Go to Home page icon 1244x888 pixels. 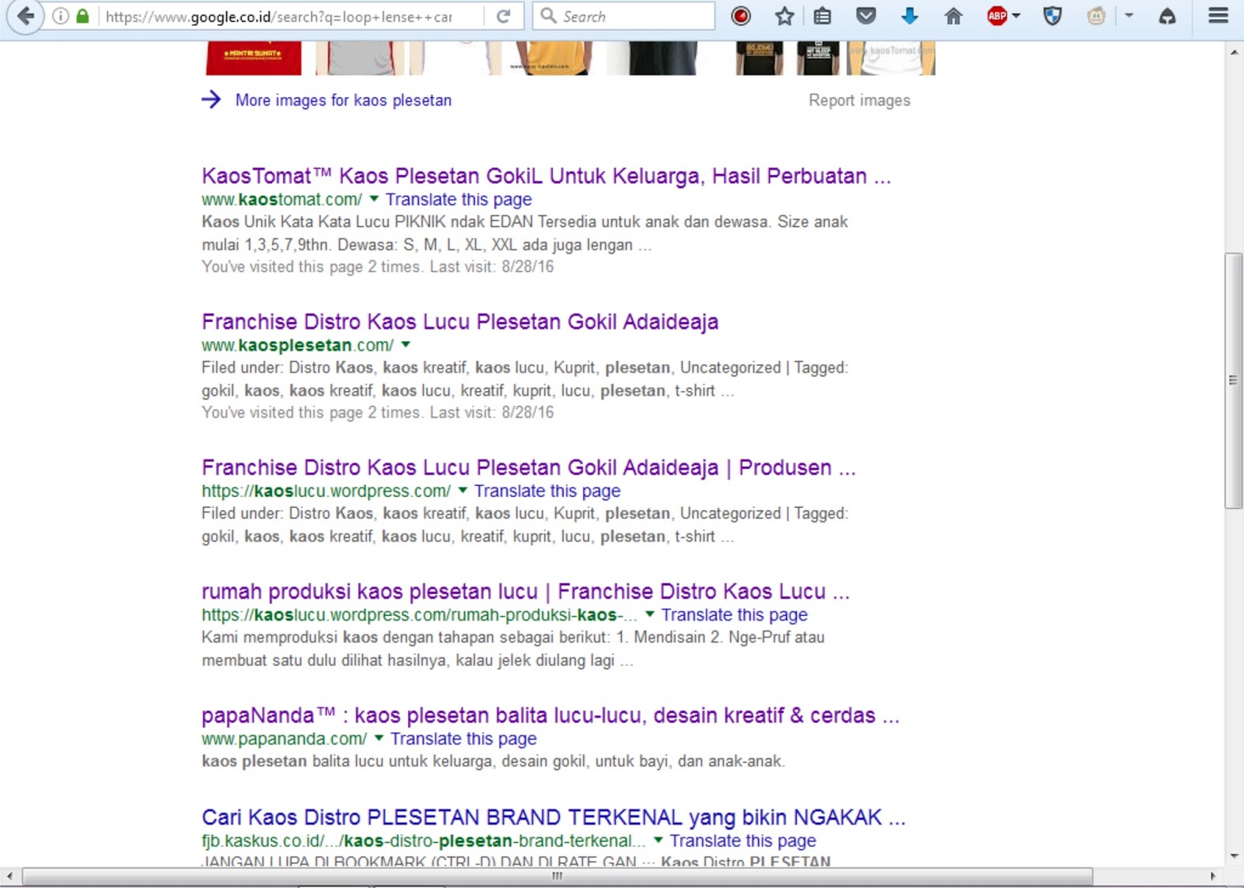(953, 16)
